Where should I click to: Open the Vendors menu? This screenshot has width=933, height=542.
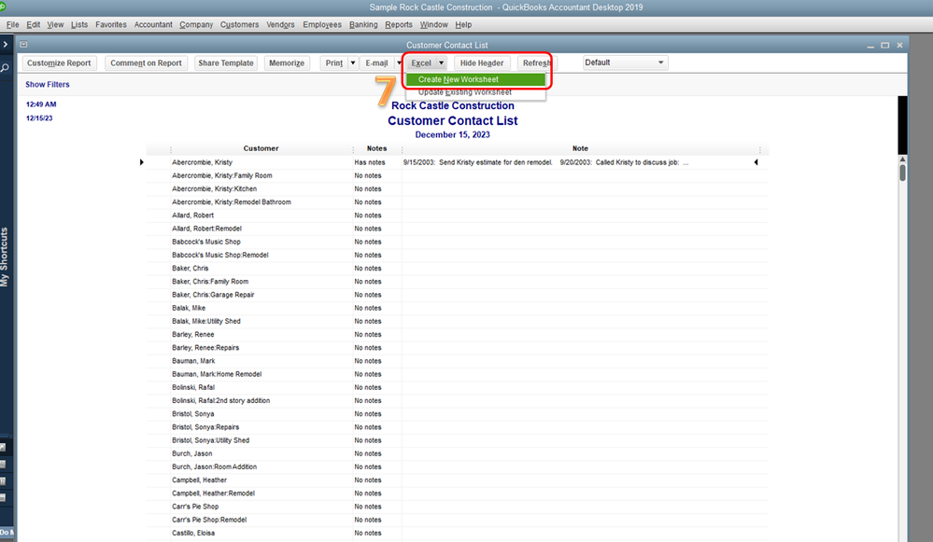click(280, 24)
